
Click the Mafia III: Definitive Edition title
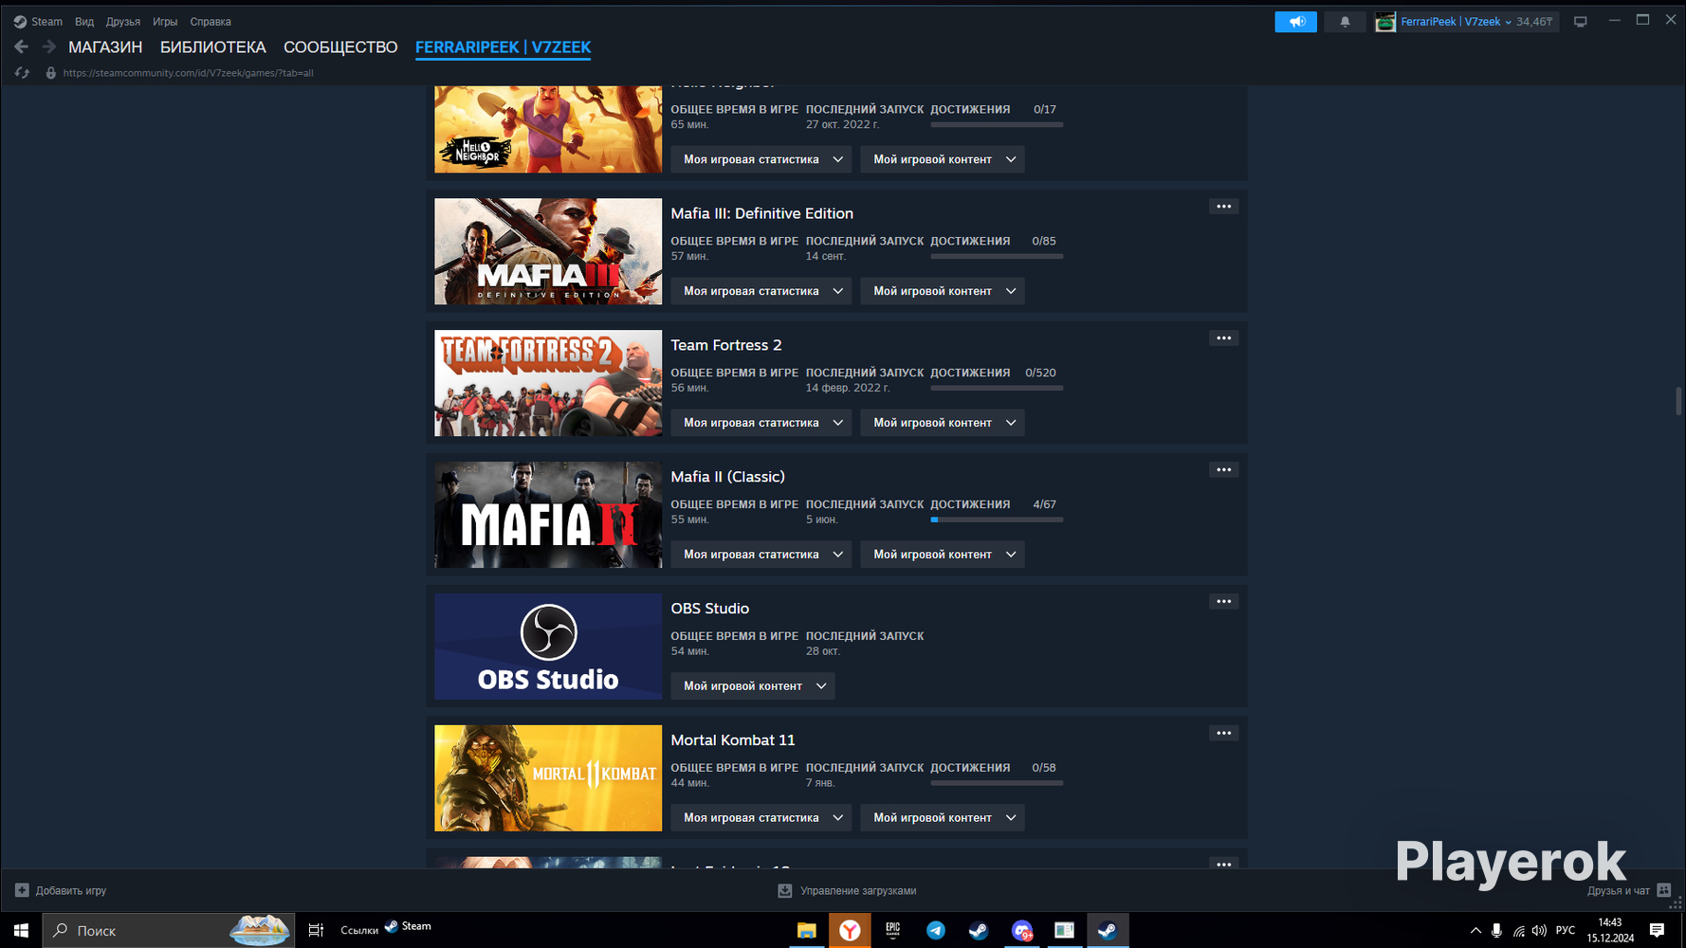[762, 213]
